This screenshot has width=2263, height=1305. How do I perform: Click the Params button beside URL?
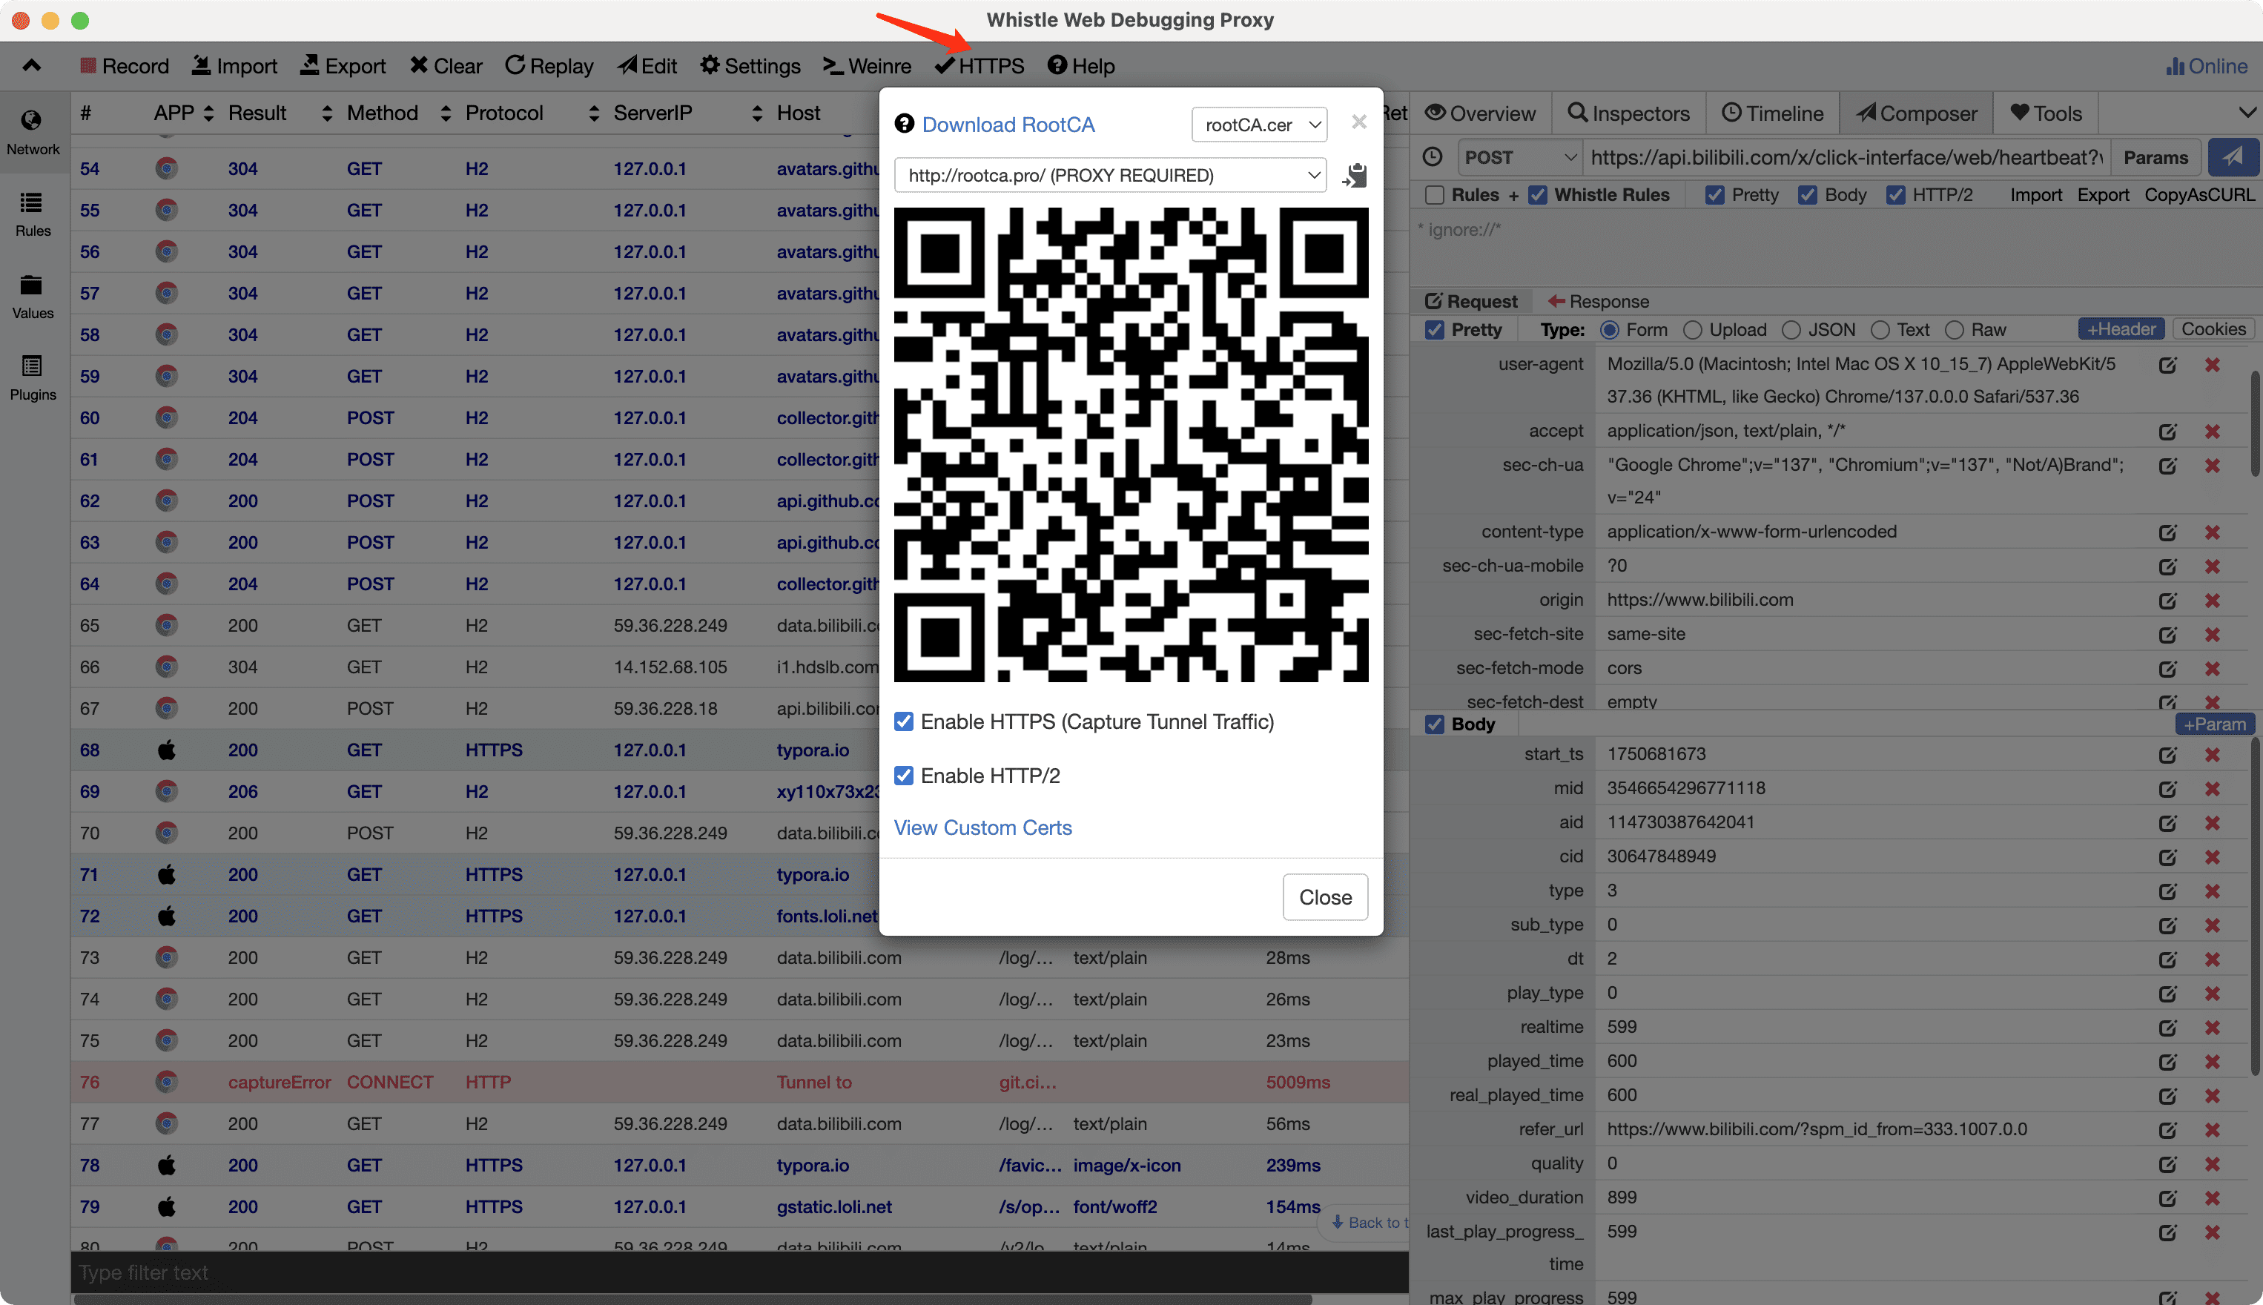[2155, 157]
